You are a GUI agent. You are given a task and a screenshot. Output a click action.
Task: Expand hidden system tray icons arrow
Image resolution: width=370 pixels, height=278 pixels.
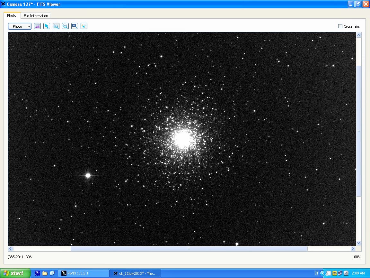(x=323, y=273)
